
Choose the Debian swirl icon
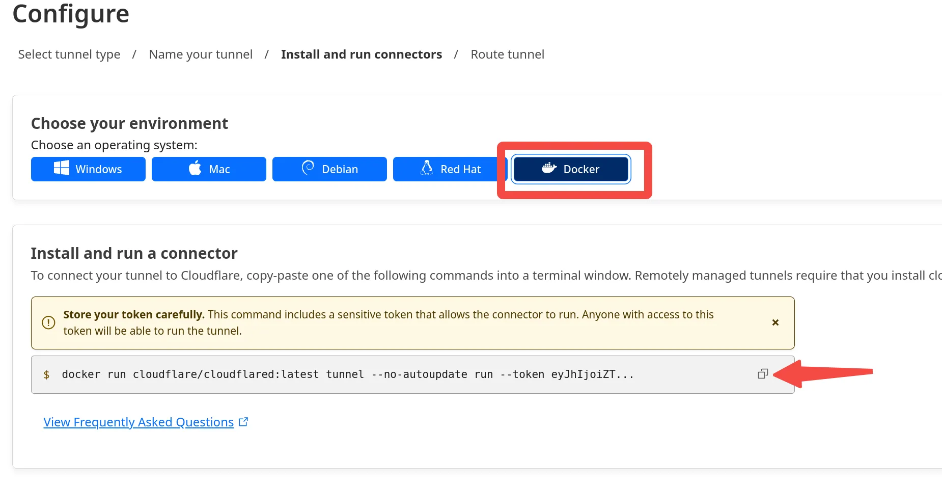(x=308, y=168)
